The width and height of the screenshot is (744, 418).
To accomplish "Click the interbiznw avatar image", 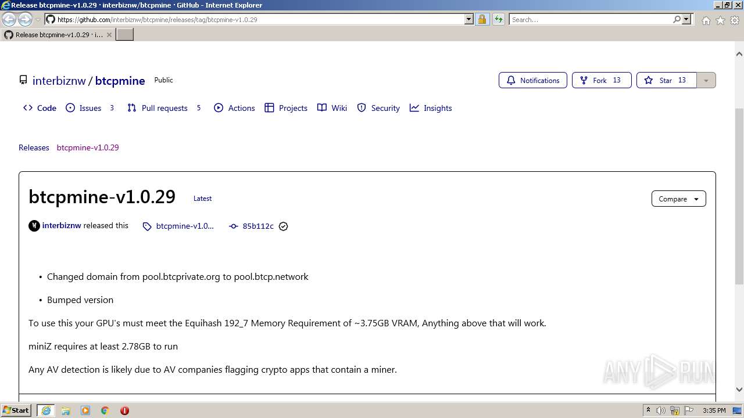I will pos(34,226).
